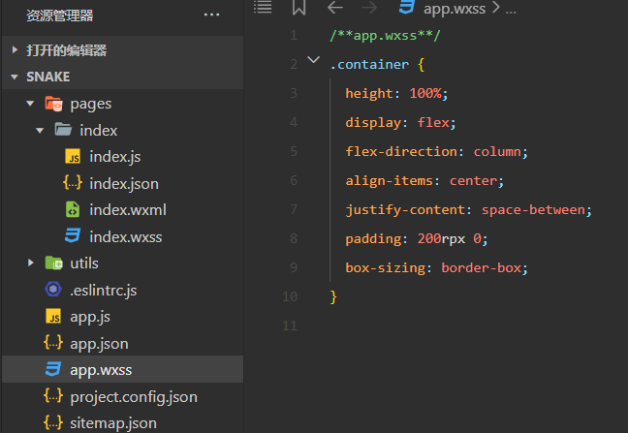628x433 pixels.
Task: Click the ESLint icon beside .eslintrc.js
Action: point(53,290)
